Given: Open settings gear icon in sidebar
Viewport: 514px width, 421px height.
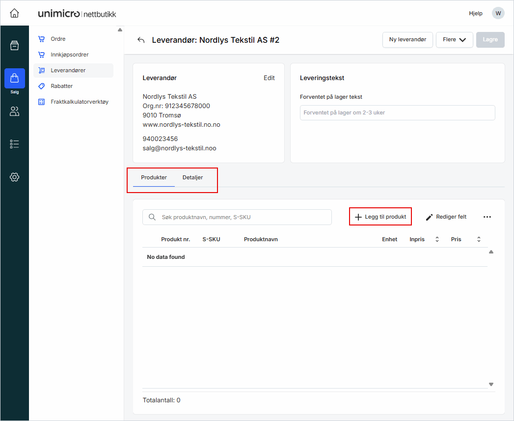Looking at the screenshot, I should [14, 177].
